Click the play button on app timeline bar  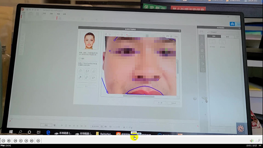click(x=62, y=125)
